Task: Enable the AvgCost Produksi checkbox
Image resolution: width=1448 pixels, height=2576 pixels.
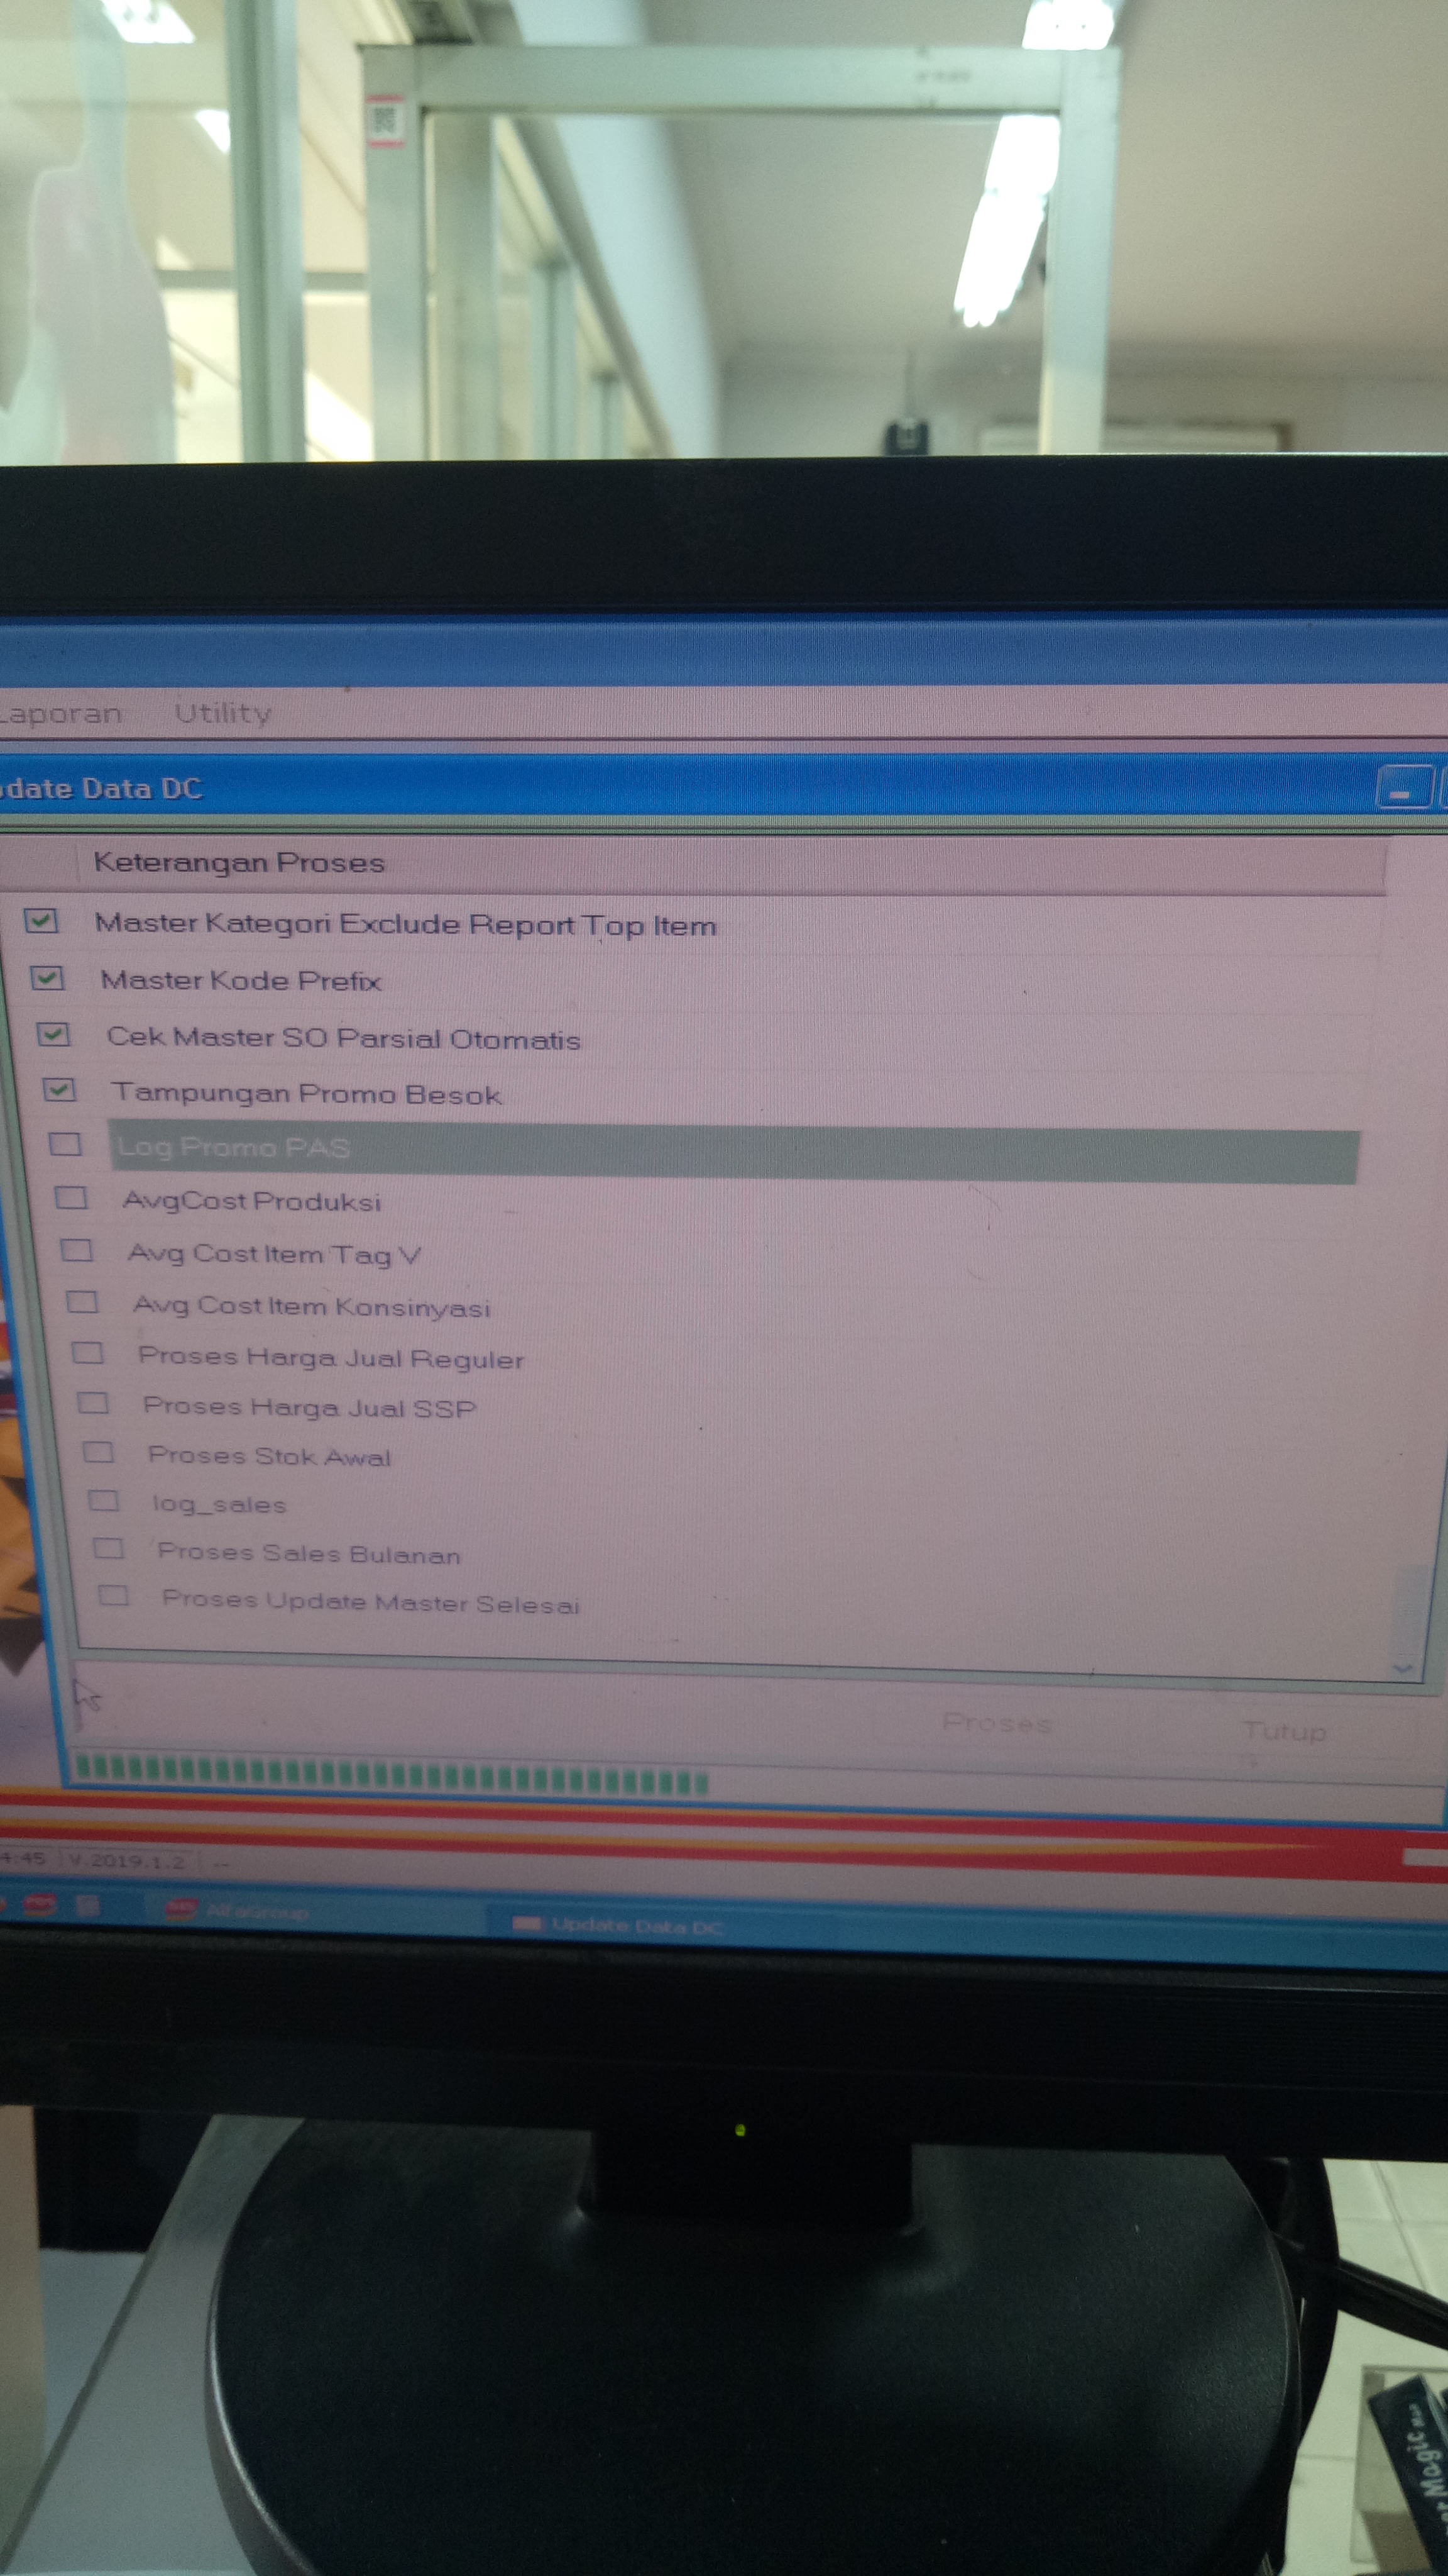Action: [71, 1197]
